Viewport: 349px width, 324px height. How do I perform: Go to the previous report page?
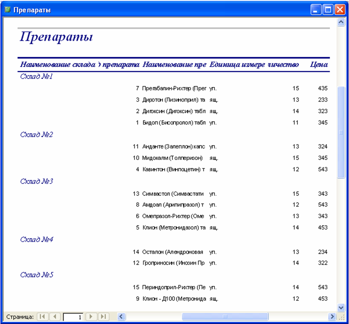[55, 316]
